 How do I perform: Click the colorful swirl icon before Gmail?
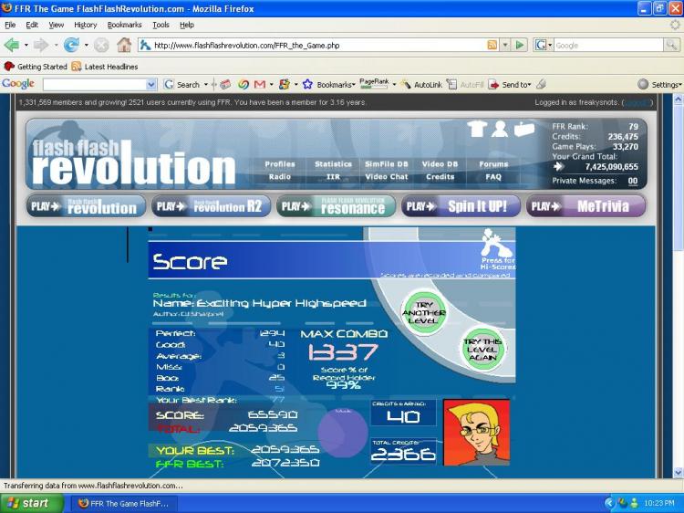pos(244,84)
